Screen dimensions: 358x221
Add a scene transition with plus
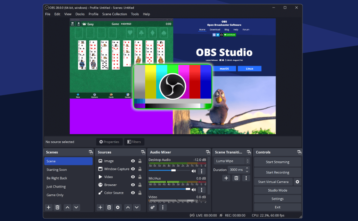click(x=226, y=178)
